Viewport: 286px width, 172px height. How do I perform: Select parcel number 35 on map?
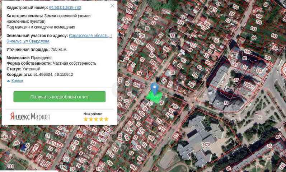click(x=147, y=28)
